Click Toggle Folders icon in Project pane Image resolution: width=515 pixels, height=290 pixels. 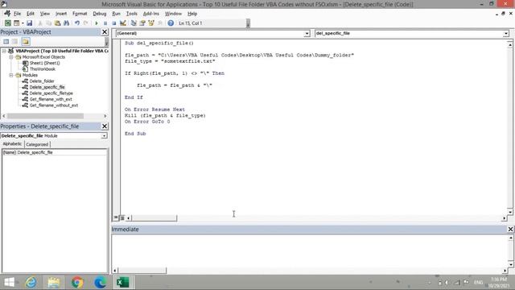coord(26,41)
